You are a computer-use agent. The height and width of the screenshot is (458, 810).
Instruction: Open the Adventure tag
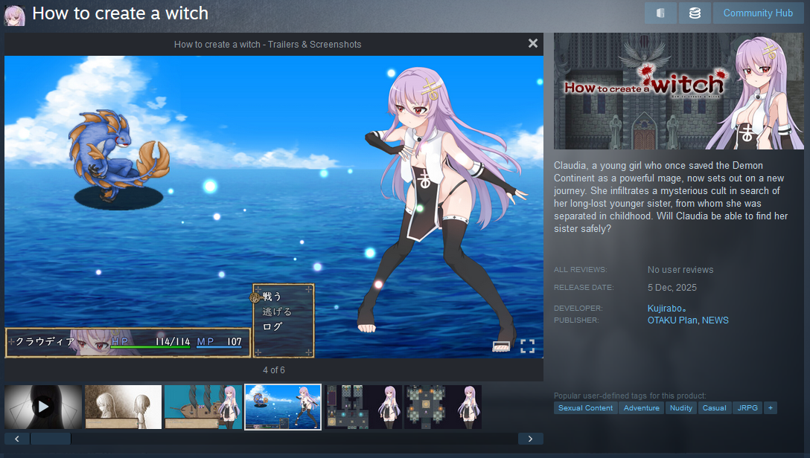coord(642,408)
